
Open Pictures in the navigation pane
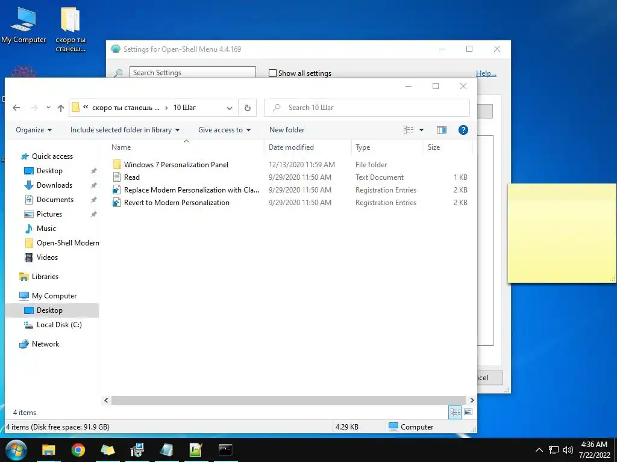[49, 214]
